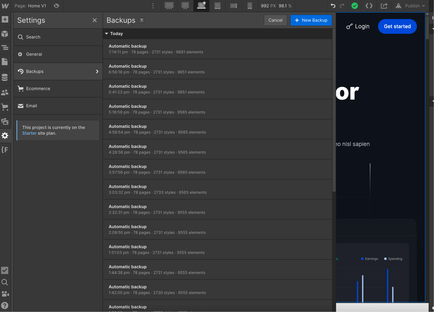Screen dimensions: 434x312
Task: Open the sidebar search tool
Action: tap(5, 282)
